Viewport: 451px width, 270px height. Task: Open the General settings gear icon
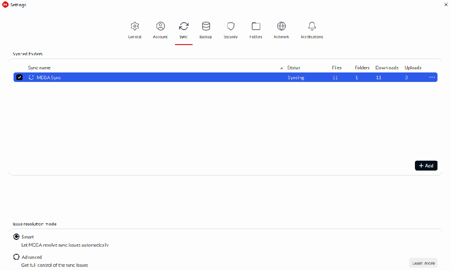coord(134,27)
